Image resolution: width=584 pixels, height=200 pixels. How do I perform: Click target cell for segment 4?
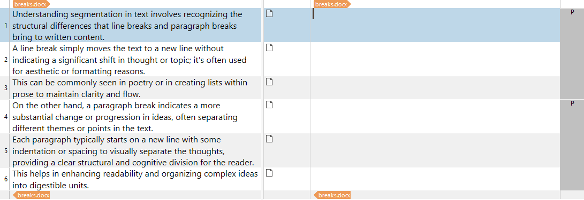(x=435, y=116)
